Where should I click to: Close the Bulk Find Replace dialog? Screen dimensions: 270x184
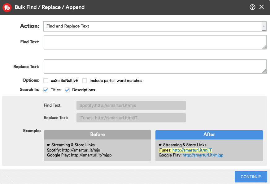[262, 7]
